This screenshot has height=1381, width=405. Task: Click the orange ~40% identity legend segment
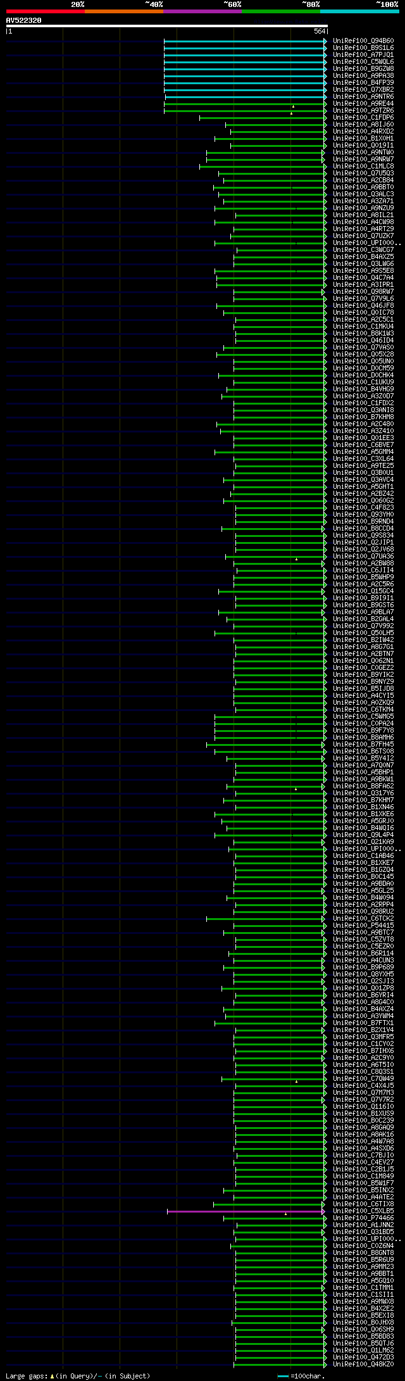click(x=124, y=11)
